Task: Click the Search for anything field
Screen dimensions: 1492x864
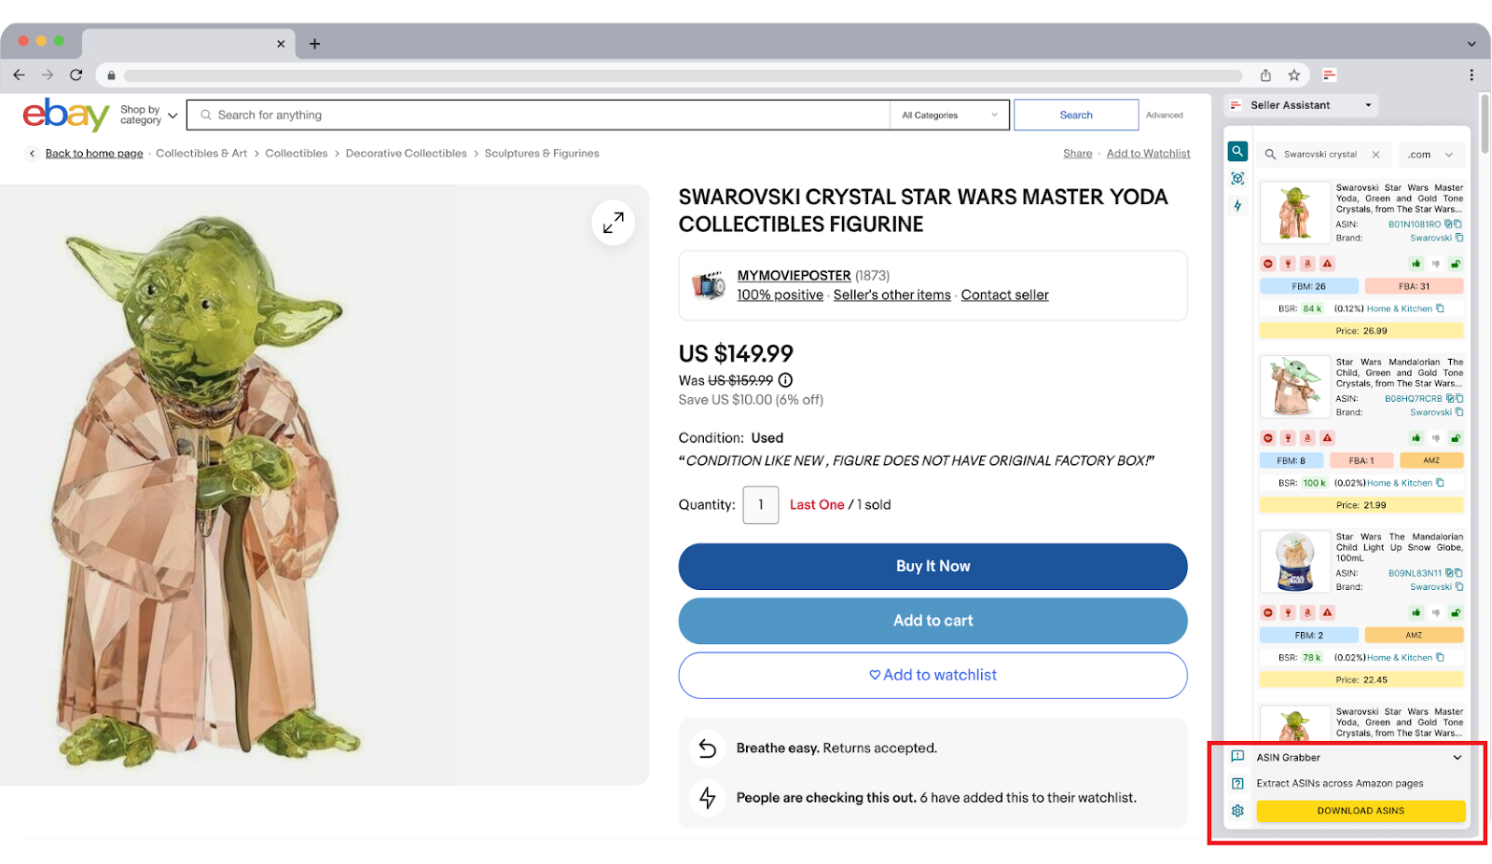Action: click(541, 116)
